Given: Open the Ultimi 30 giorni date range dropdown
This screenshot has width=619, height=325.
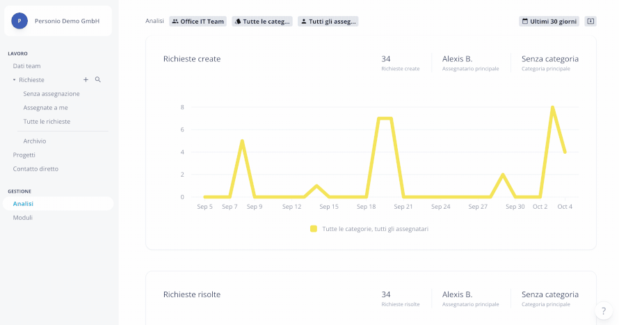Looking at the screenshot, I should 549,22.
